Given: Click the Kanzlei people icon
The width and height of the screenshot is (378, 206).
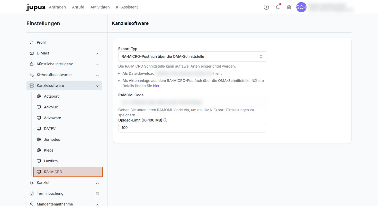Looking at the screenshot, I should tap(32, 183).
